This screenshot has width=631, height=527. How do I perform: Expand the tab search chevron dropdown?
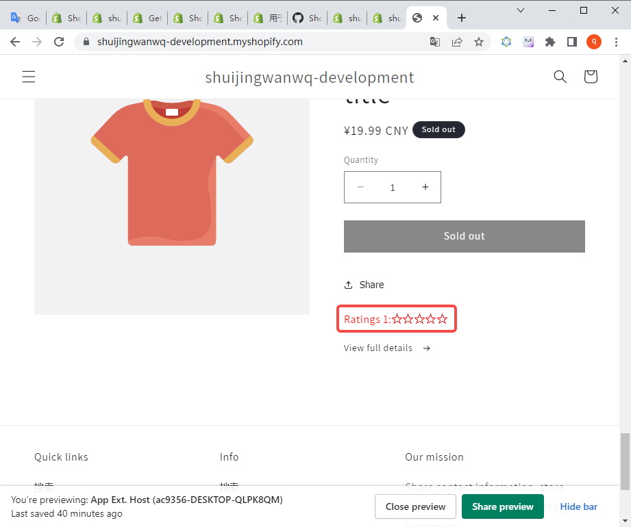click(x=521, y=10)
